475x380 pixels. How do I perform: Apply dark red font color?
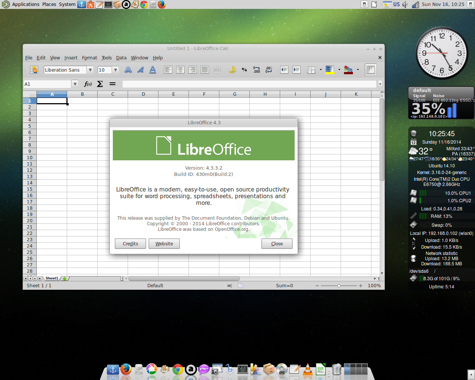[x=348, y=70]
